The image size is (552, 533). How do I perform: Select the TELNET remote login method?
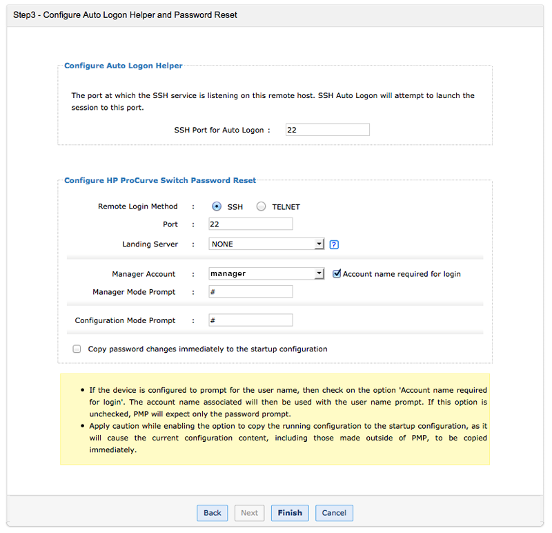(x=262, y=206)
